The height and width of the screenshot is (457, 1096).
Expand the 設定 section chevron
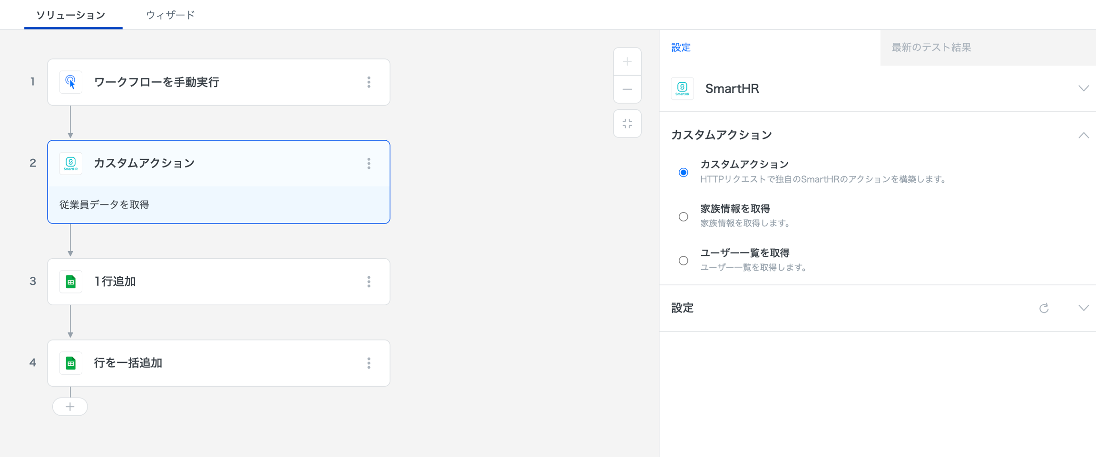[x=1083, y=308]
